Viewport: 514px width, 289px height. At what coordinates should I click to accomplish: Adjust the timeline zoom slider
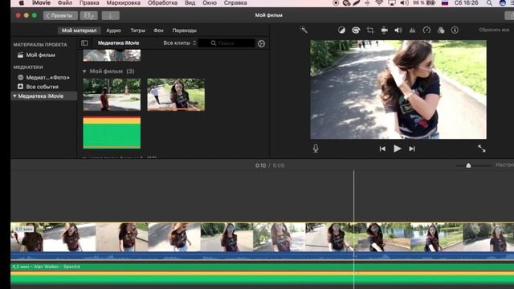468,165
